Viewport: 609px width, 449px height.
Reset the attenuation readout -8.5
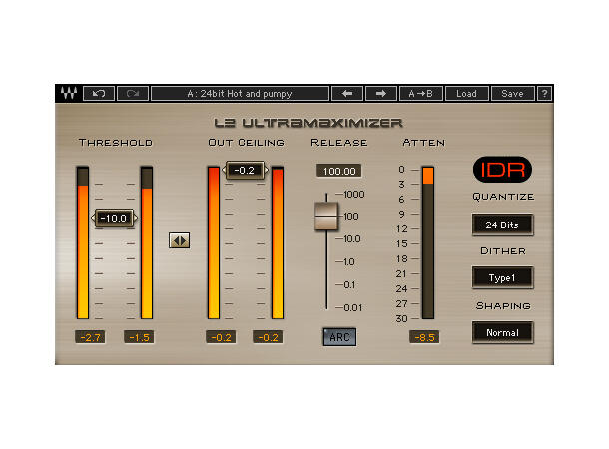click(424, 337)
